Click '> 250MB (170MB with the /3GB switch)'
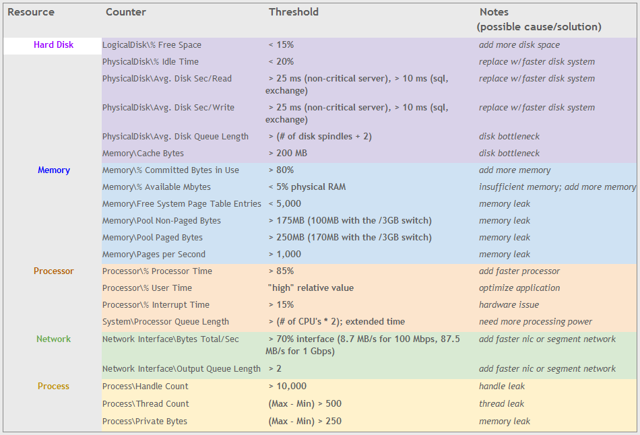 tap(350, 238)
